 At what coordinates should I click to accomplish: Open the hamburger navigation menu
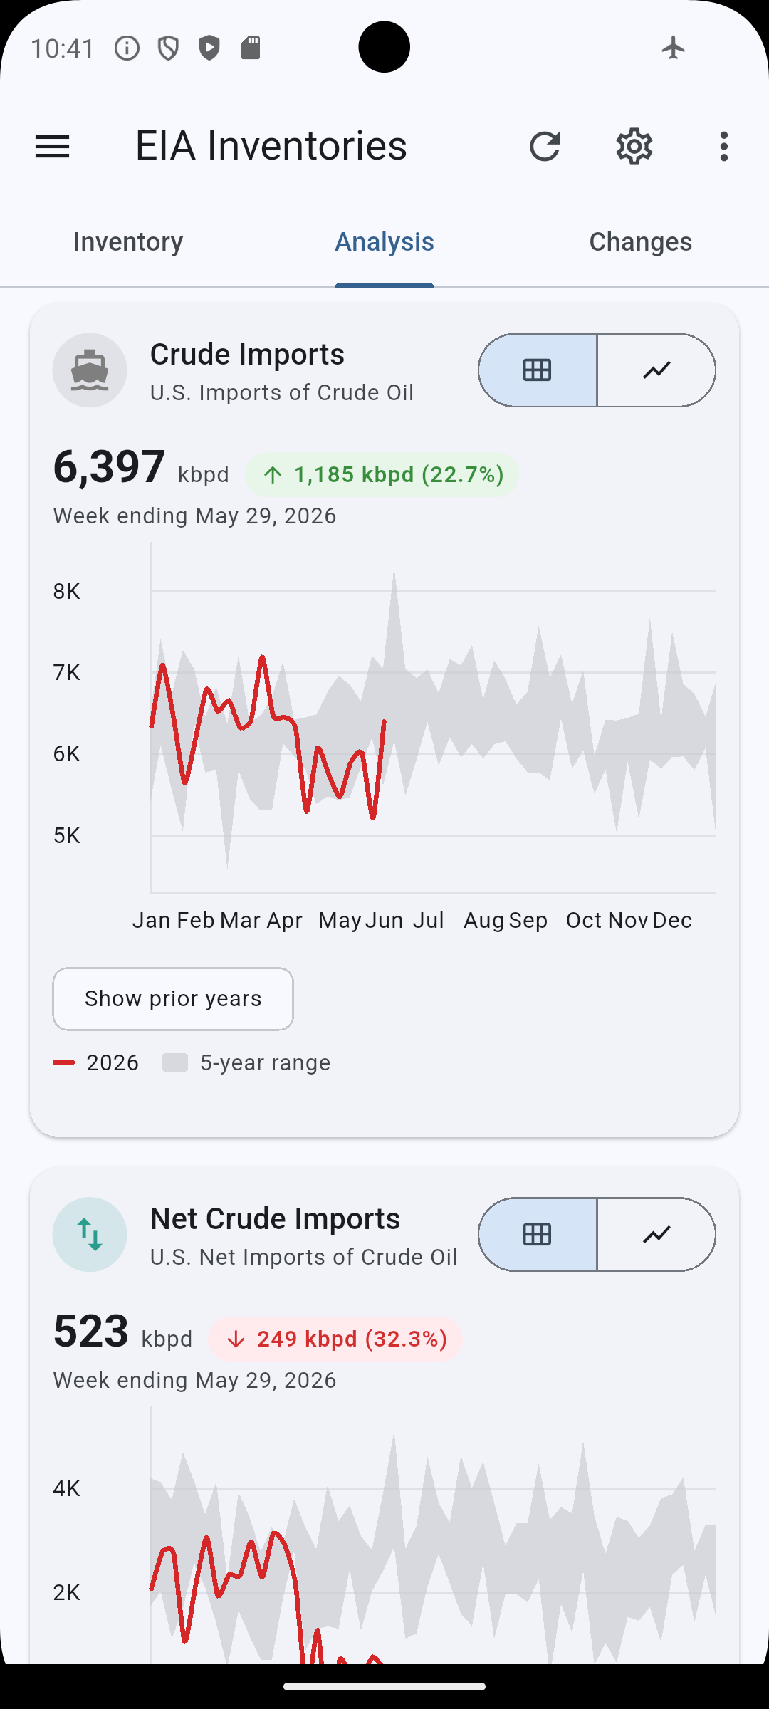pyautogui.click(x=52, y=147)
